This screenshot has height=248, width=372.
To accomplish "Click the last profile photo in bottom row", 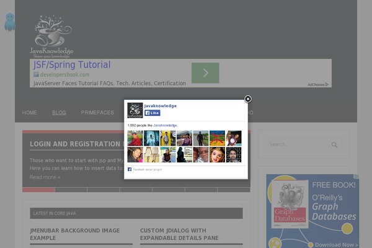I will pos(234,154).
